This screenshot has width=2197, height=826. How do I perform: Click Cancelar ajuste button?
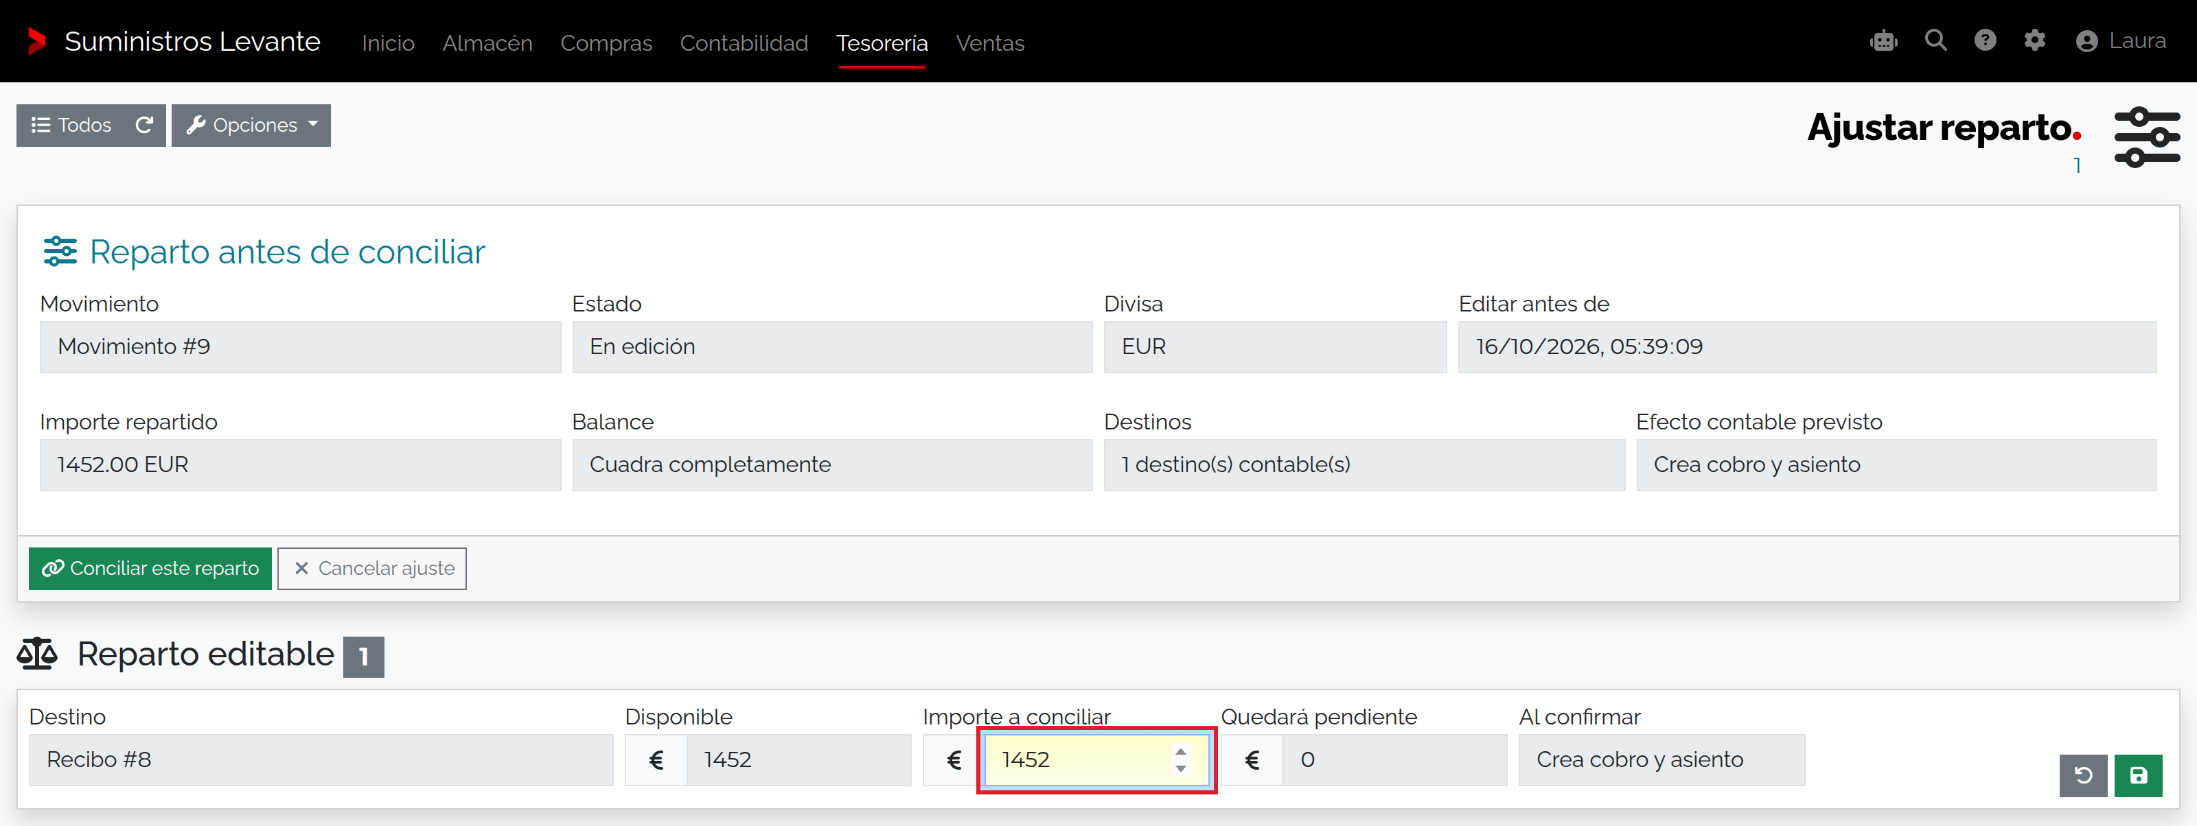372,568
